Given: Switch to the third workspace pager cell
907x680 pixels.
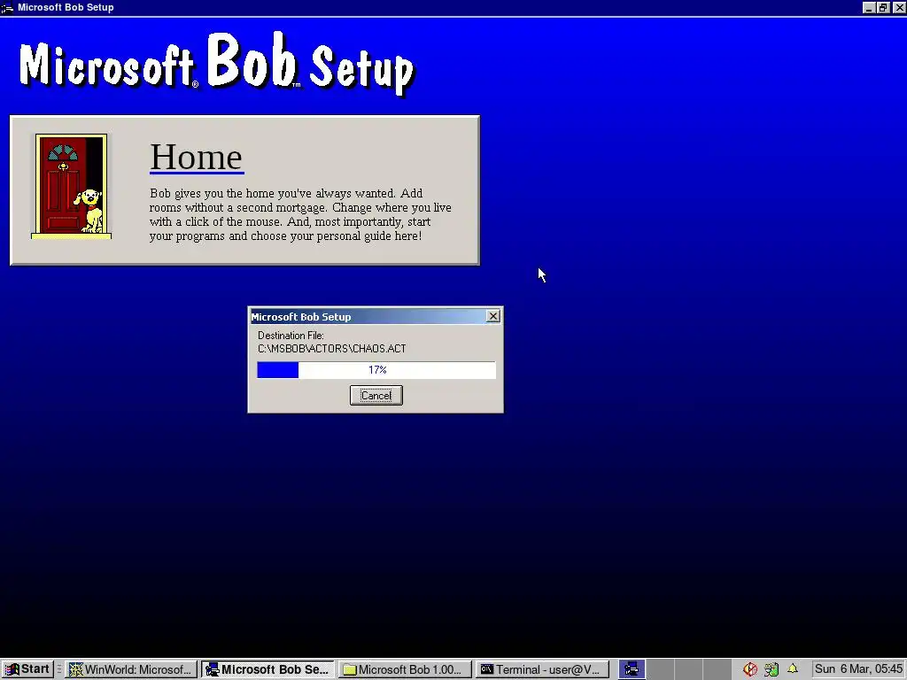Looking at the screenshot, I should [688, 669].
